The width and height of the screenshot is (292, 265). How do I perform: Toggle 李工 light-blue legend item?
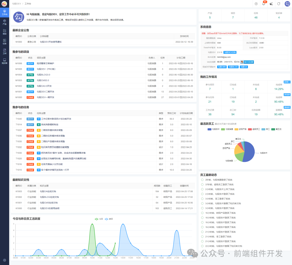266,129
